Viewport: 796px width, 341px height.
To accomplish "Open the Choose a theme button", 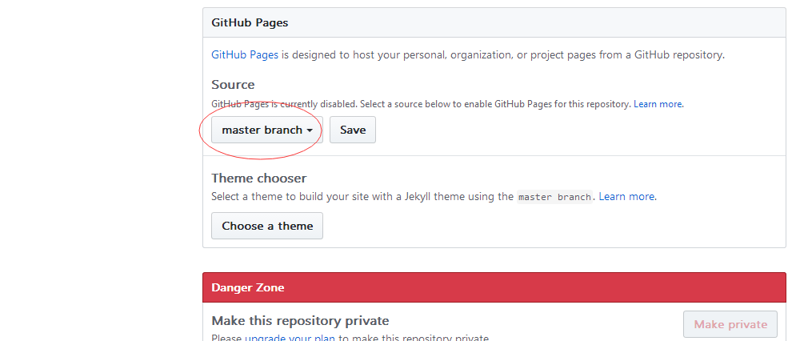I will point(267,226).
